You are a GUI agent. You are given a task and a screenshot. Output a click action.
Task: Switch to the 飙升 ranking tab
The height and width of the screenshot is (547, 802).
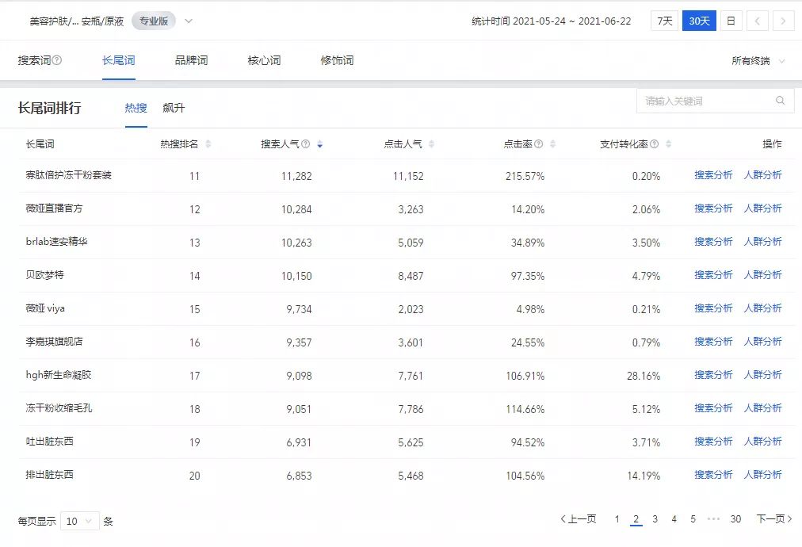pos(174,108)
